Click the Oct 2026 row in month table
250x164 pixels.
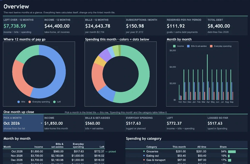pyautogui.click(x=54, y=152)
